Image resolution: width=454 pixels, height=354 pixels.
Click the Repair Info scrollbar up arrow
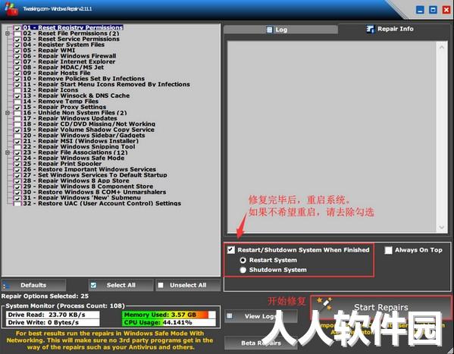(441, 47)
